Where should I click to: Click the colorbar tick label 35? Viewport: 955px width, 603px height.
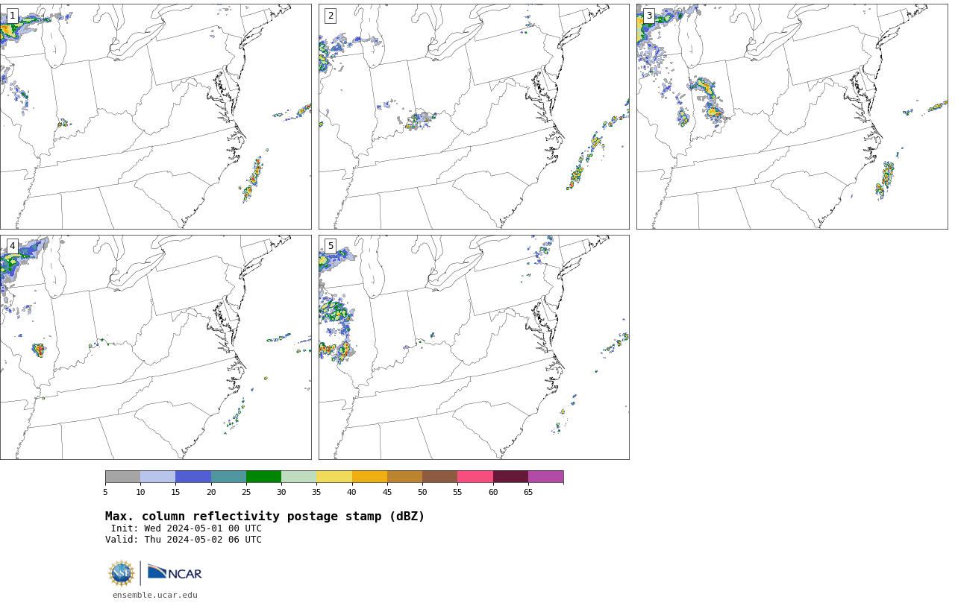click(316, 492)
